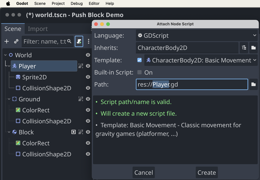Open the Help menu

click(110, 3)
